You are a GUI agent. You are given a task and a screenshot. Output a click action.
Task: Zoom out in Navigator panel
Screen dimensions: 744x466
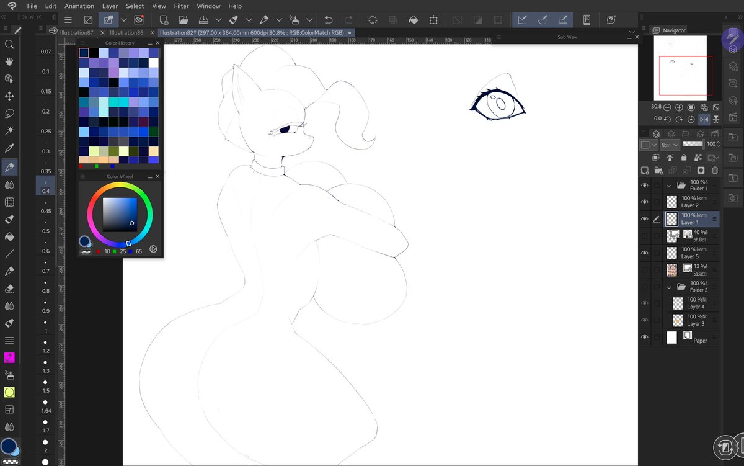tap(667, 107)
